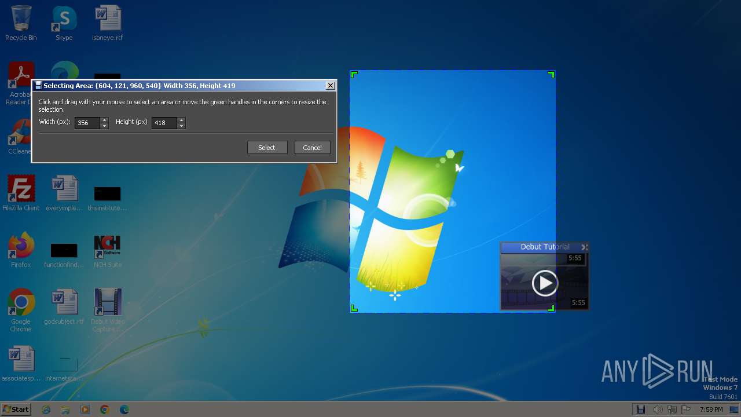Click the Select button in the dialog
This screenshot has height=417, width=741.
click(x=267, y=148)
